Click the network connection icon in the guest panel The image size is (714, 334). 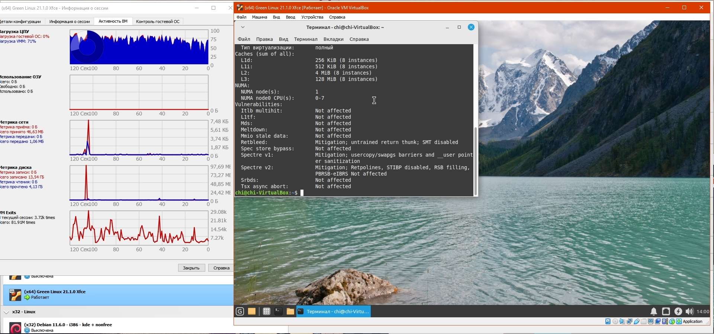coord(666,312)
